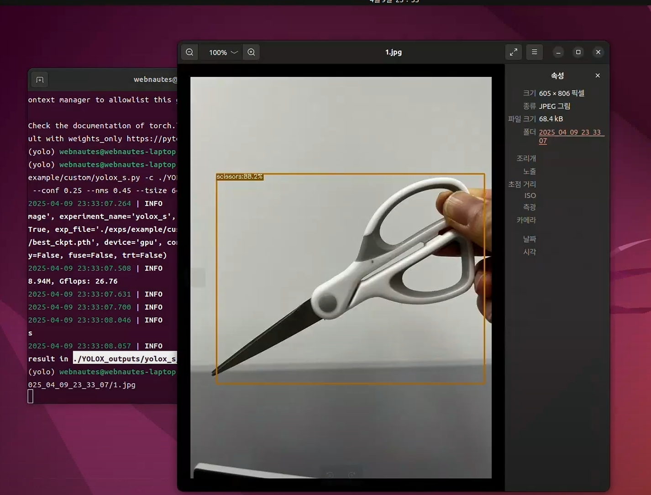The height and width of the screenshot is (495, 651).
Task: Click the 시각 property label
Action: point(530,252)
